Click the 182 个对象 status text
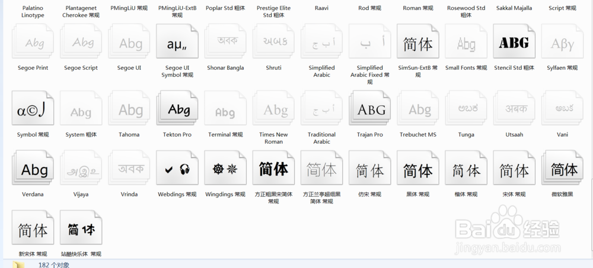Viewport: 593px width, 268px height. click(54, 265)
